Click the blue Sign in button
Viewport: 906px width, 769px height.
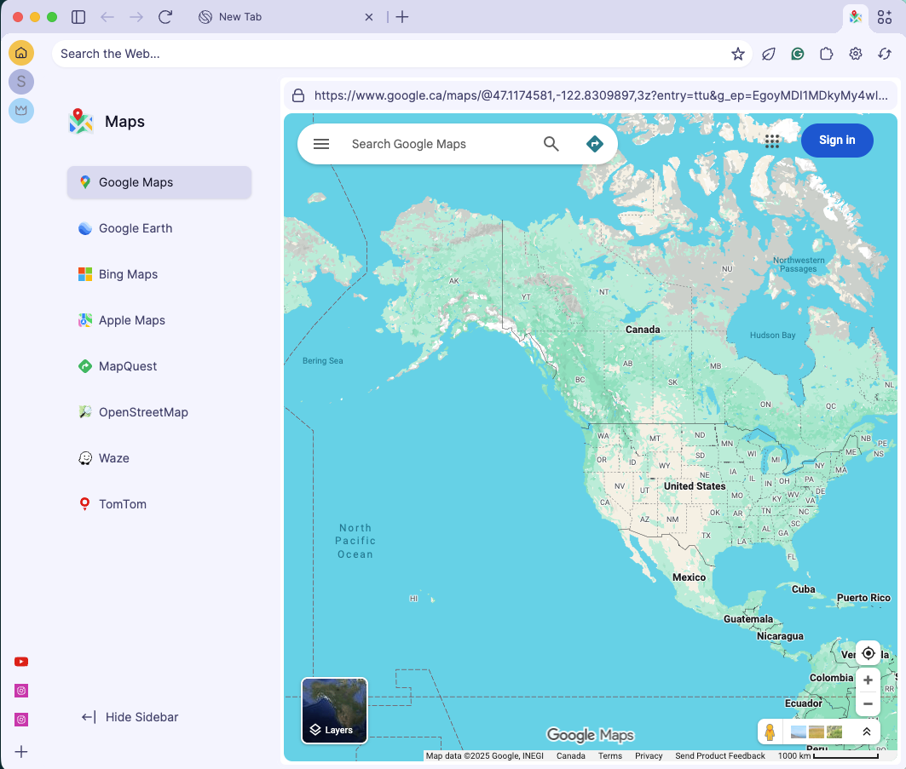point(837,141)
